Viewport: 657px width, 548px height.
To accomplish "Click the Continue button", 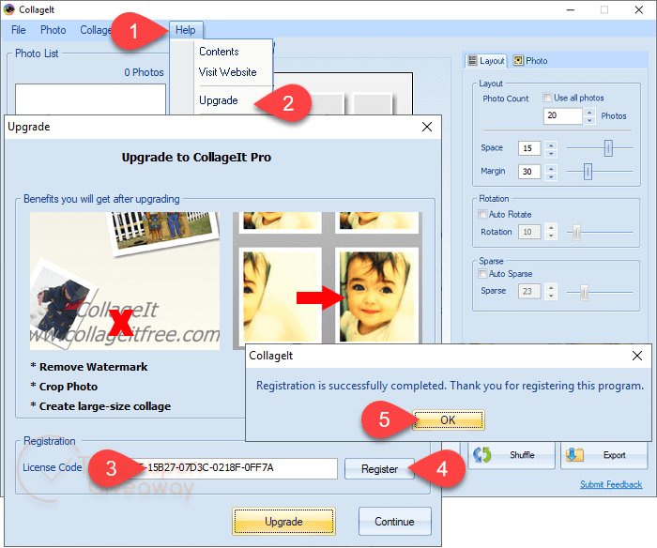I will (394, 522).
